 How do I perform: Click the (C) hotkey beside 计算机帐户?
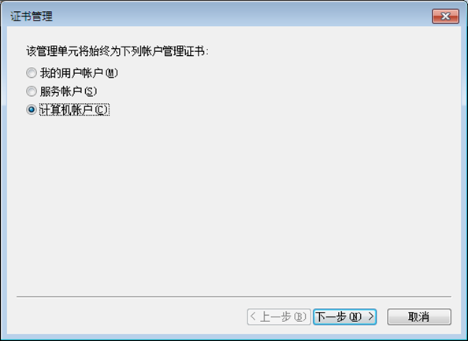click(101, 110)
